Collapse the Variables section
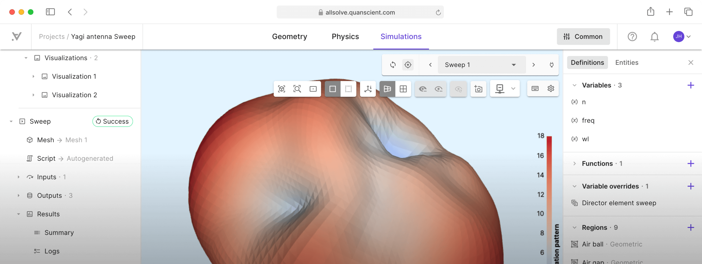The image size is (702, 264). point(574,85)
